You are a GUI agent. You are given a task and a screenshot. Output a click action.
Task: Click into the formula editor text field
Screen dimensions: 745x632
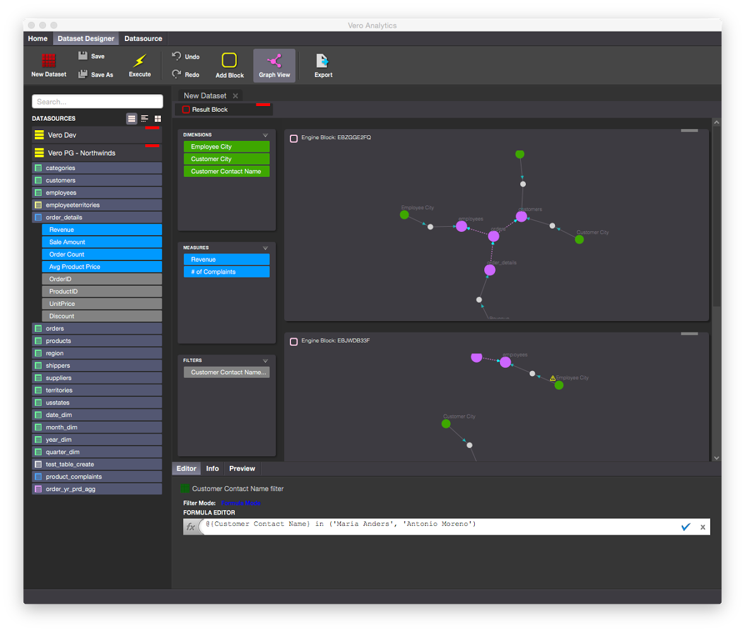coord(439,526)
